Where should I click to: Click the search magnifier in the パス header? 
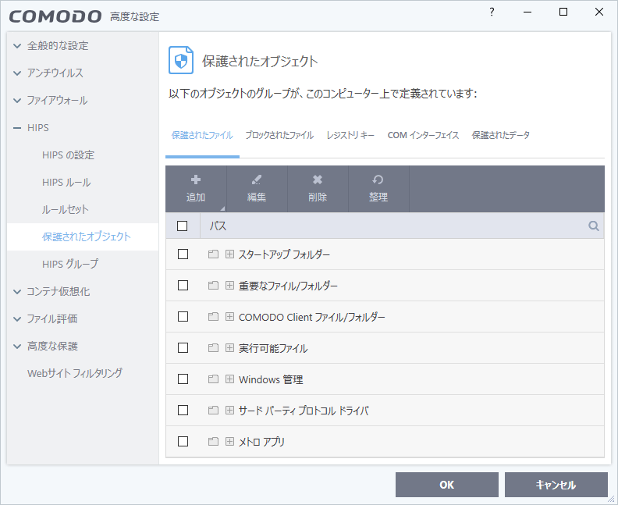tap(594, 226)
